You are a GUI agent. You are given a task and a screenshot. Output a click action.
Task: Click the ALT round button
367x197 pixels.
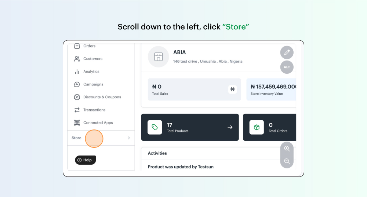[x=287, y=67]
